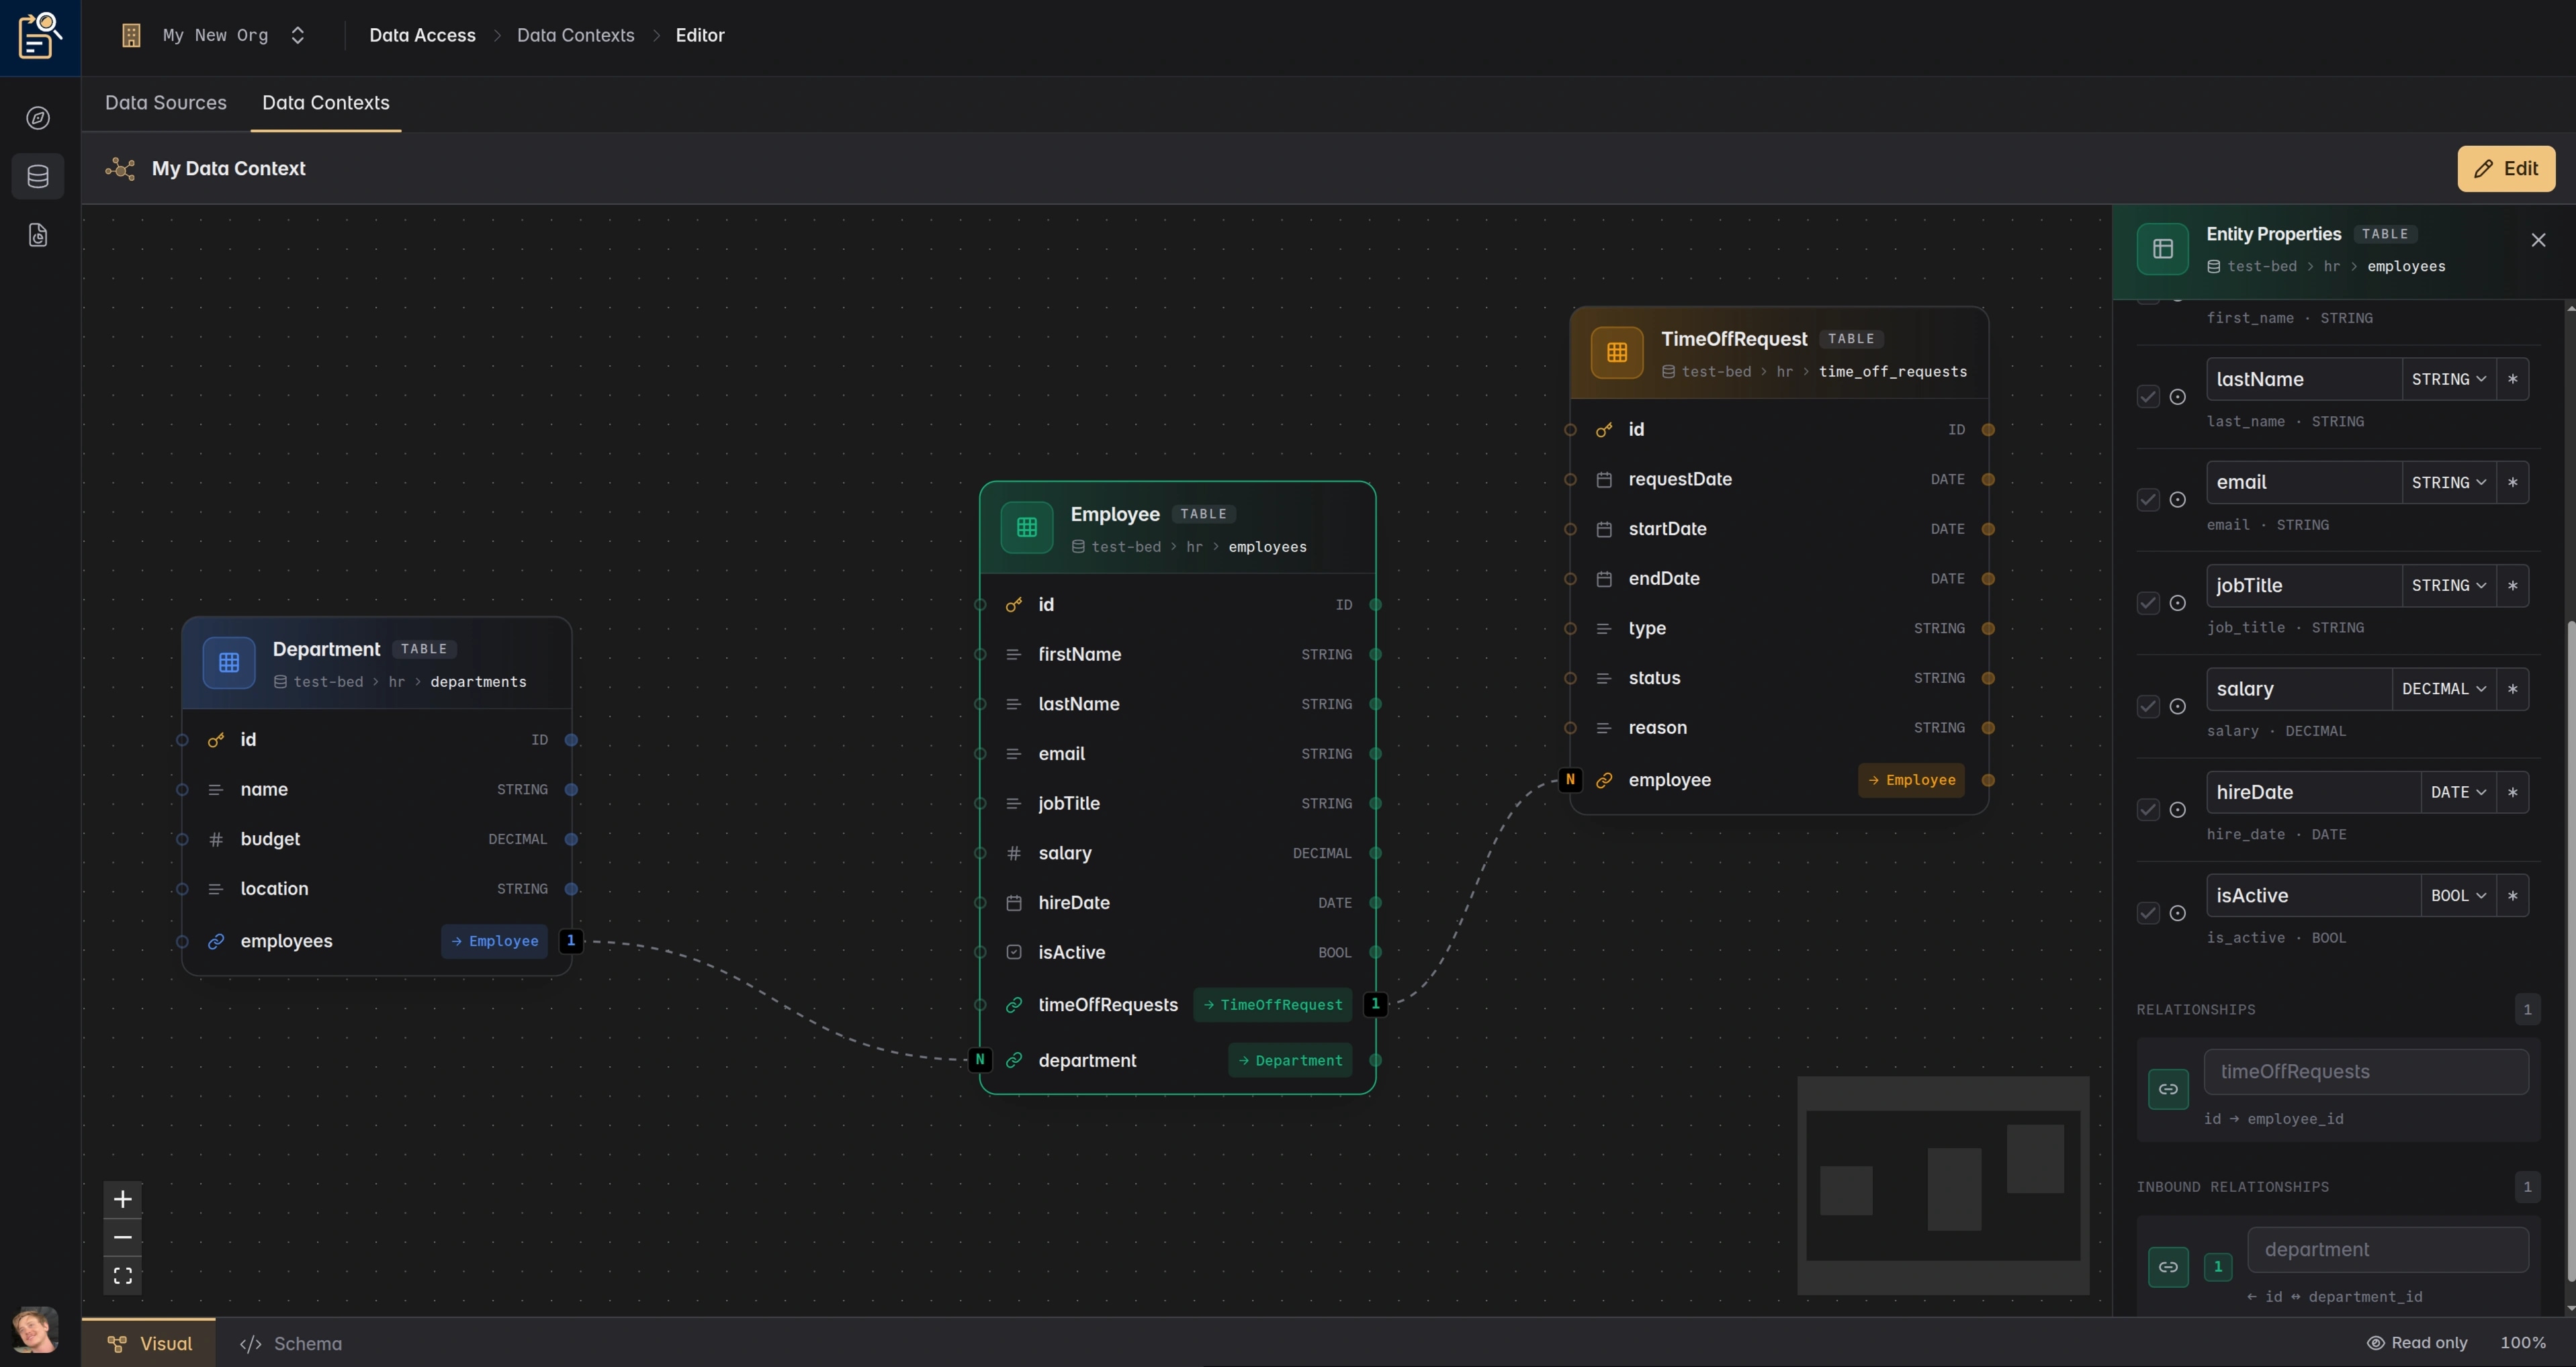Click the circle-dot icon beside hireDate
This screenshot has height=1367, width=2576.
(2178, 810)
